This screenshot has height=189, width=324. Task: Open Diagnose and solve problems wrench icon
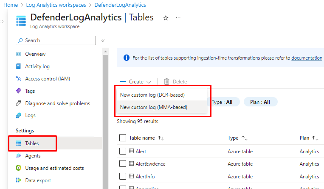pos(18,103)
